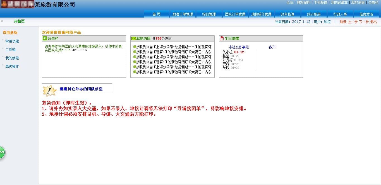The image size is (381, 185).
Task: Expand 常用功能 in the sidebar
Action: pos(12,41)
